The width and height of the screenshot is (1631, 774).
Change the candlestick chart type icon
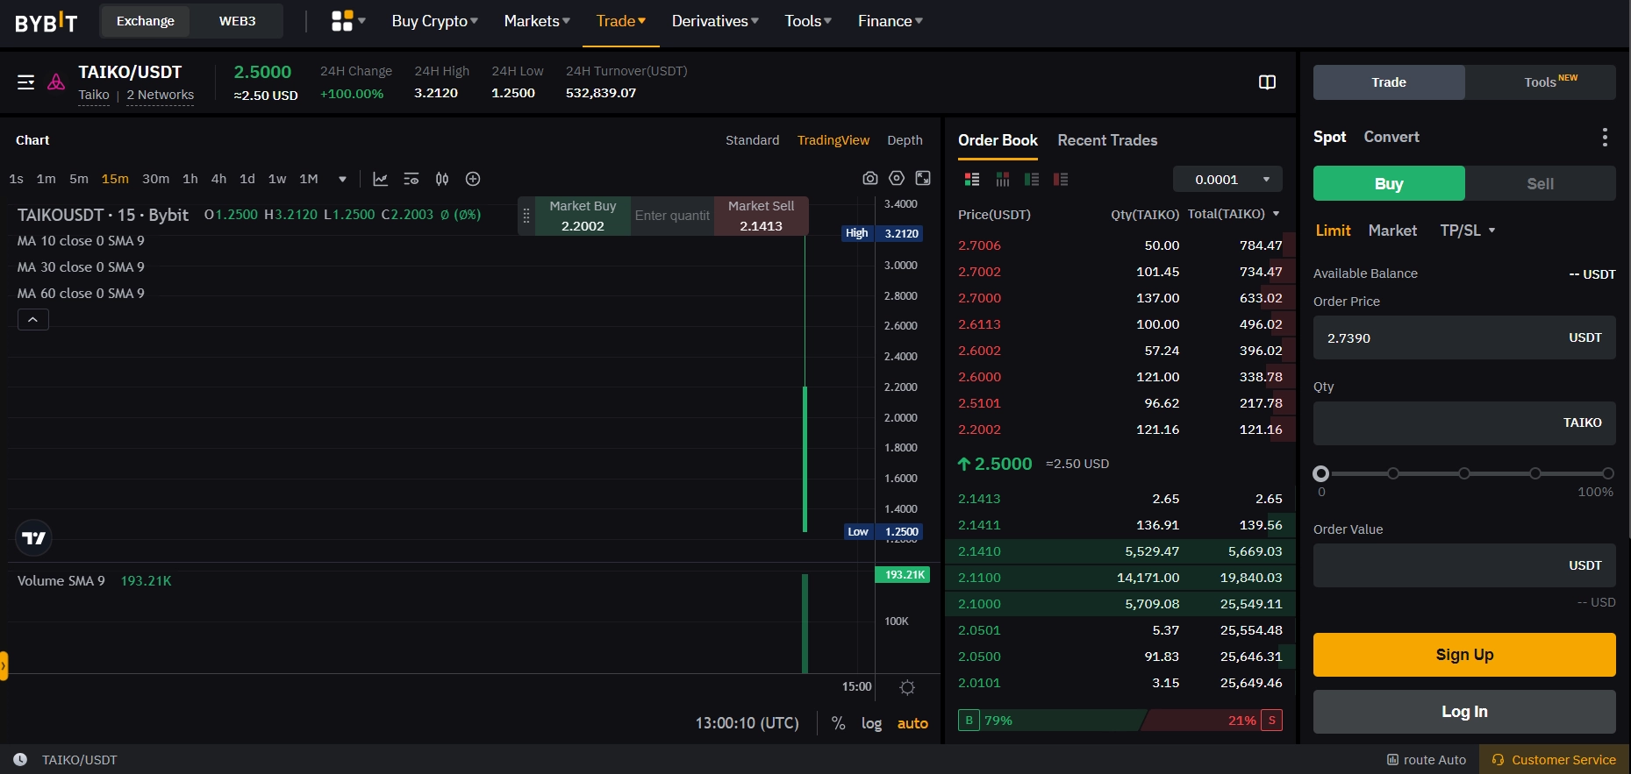[442, 179]
